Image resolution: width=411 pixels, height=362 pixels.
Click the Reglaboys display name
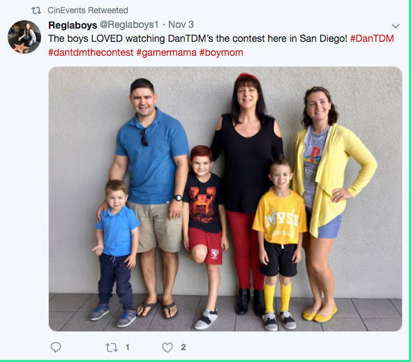73,25
